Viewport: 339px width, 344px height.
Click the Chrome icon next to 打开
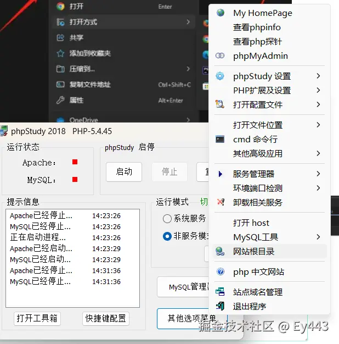60,7
